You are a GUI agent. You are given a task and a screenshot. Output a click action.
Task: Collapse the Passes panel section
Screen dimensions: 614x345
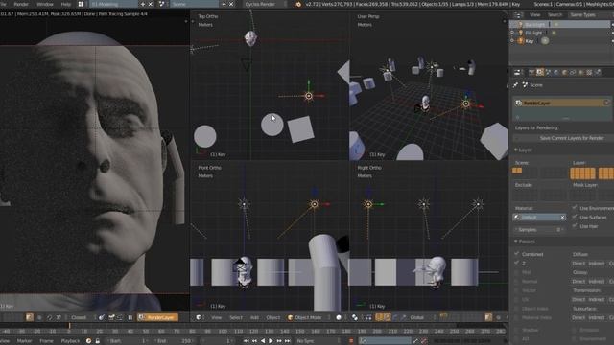click(x=525, y=241)
